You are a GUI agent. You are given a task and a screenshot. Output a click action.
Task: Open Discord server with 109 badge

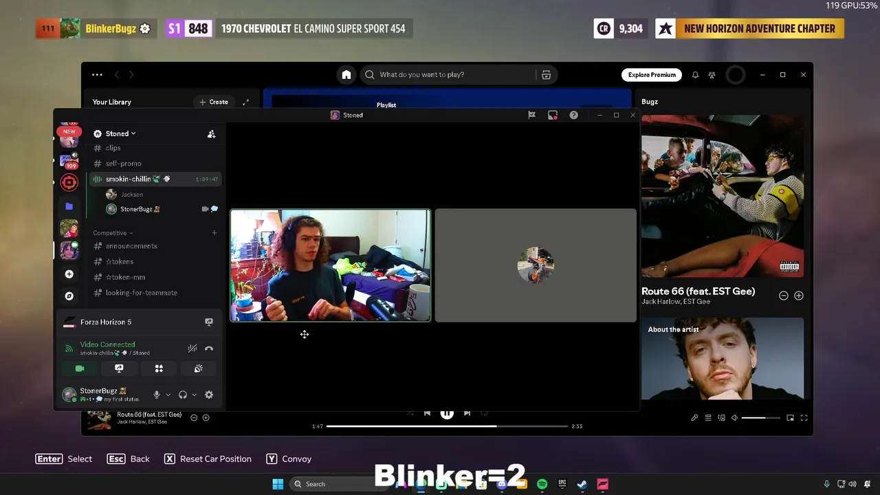tap(69, 160)
